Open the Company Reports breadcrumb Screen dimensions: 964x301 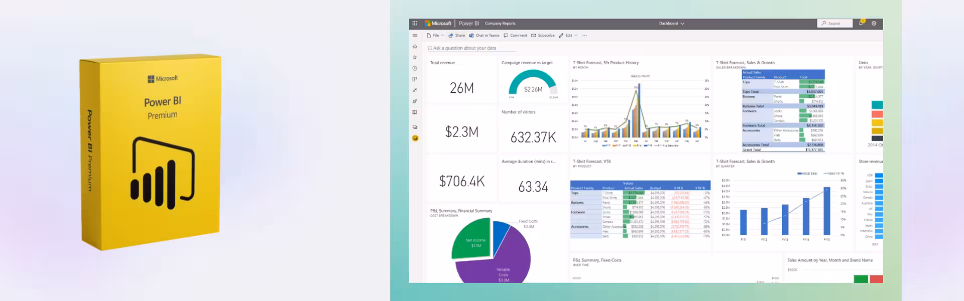pos(500,23)
